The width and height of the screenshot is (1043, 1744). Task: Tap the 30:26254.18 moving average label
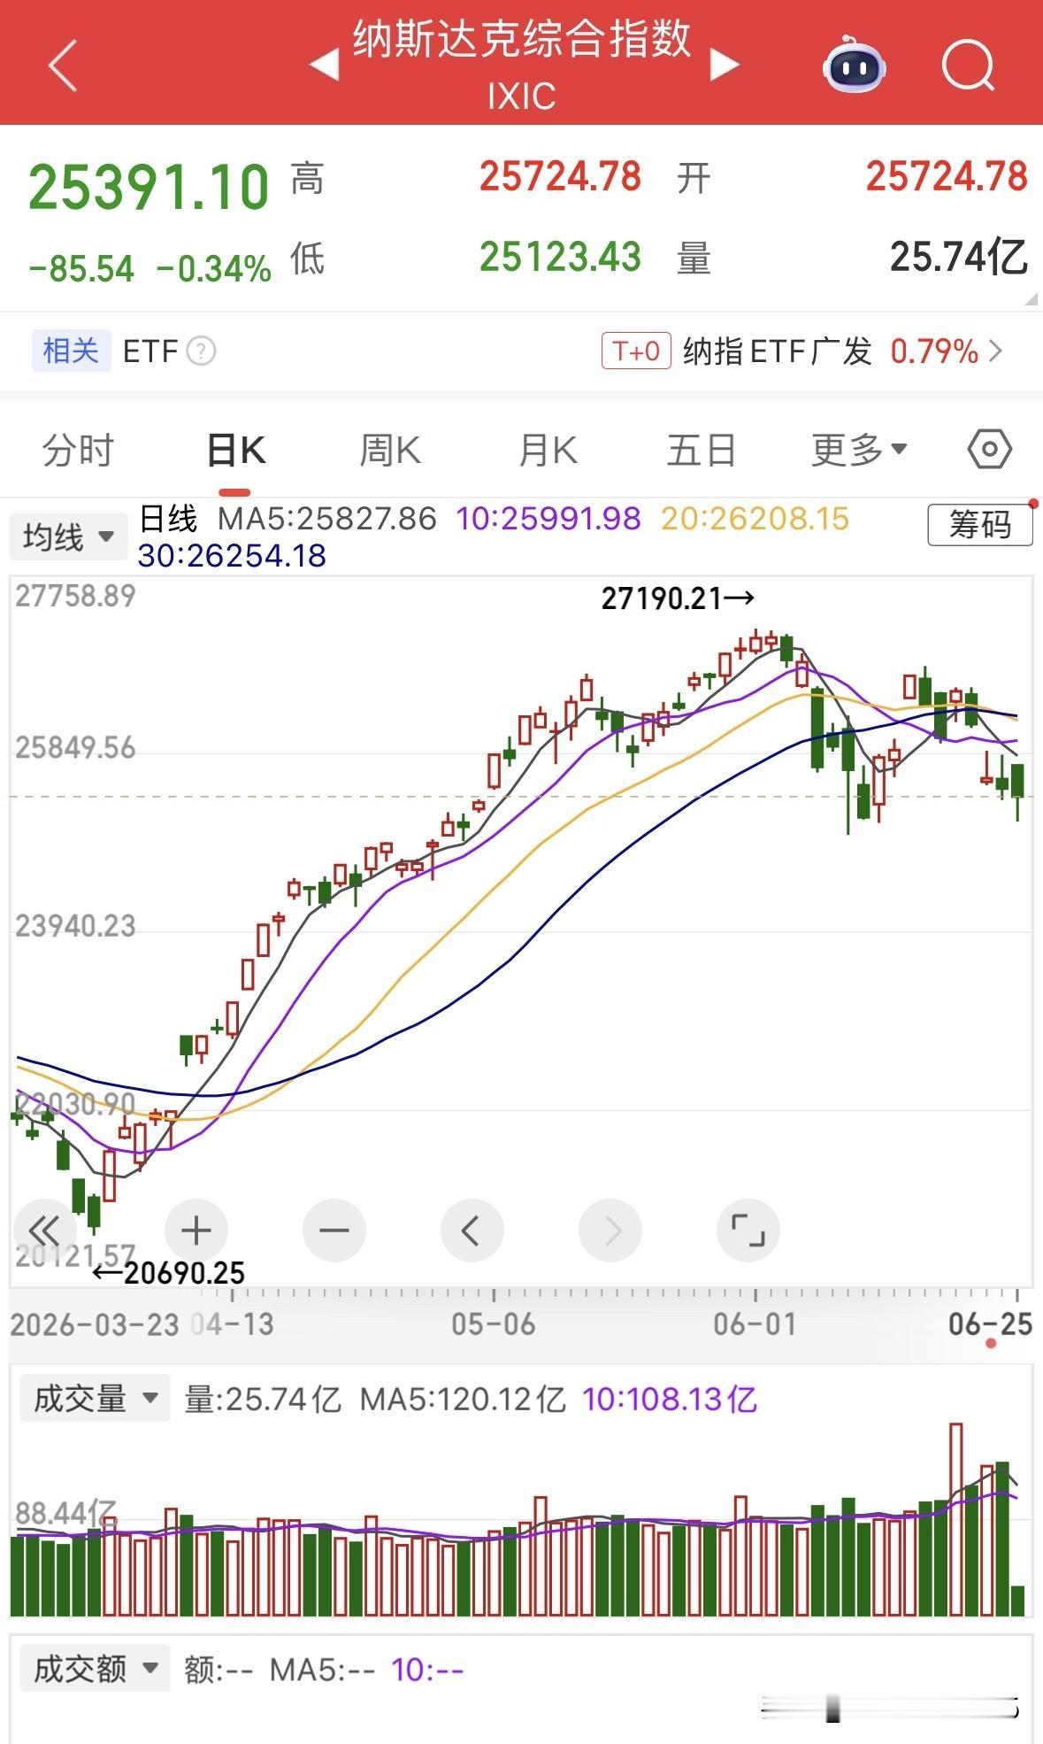(232, 556)
